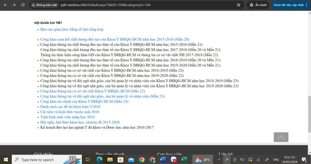
Task: Select text 'đội ngũ nhà giáo ... 2018-2019 (Mẫu 23)'
Action: pos(158,81)
